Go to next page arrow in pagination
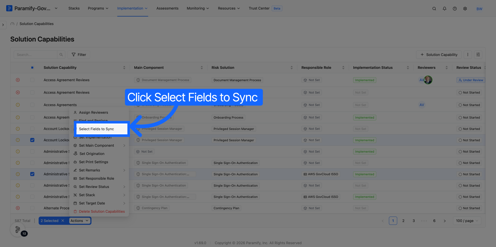Image resolution: width=496 pixels, height=247 pixels. point(445,221)
